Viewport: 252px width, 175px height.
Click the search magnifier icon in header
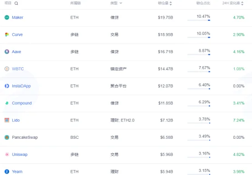coord(16,3)
